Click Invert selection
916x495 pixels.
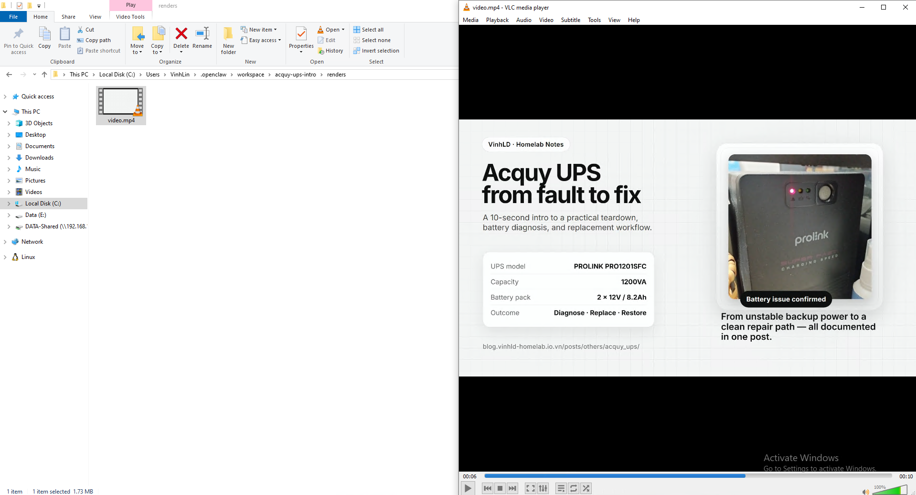point(376,51)
